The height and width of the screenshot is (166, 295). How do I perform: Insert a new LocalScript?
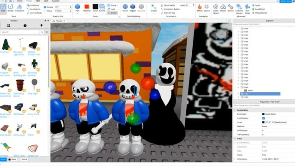(x=259, y=9)
